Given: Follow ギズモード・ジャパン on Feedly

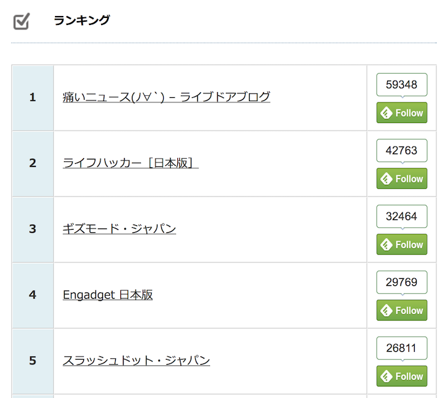Looking at the screenshot, I should pyautogui.click(x=402, y=244).
